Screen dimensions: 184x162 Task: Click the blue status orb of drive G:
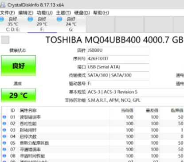coord(59,19)
